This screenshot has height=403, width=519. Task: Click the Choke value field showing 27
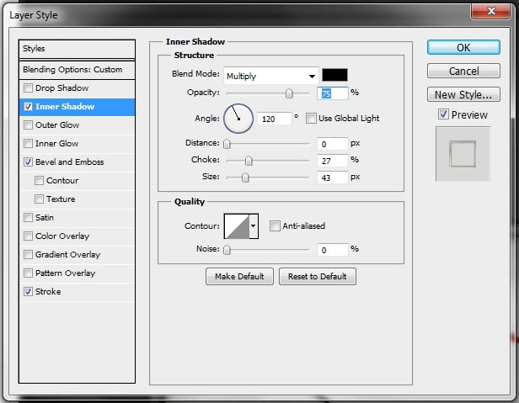point(333,161)
